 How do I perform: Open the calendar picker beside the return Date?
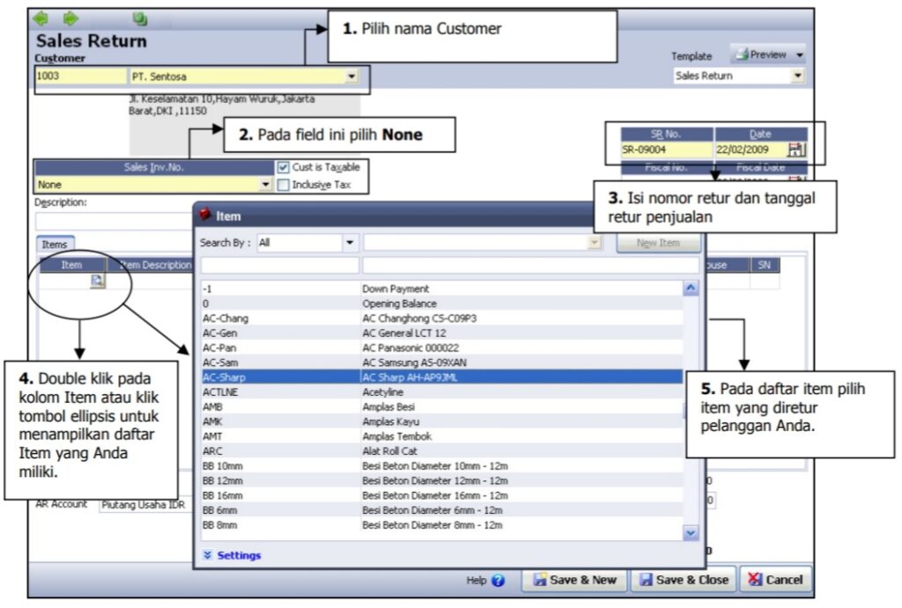tap(795, 150)
